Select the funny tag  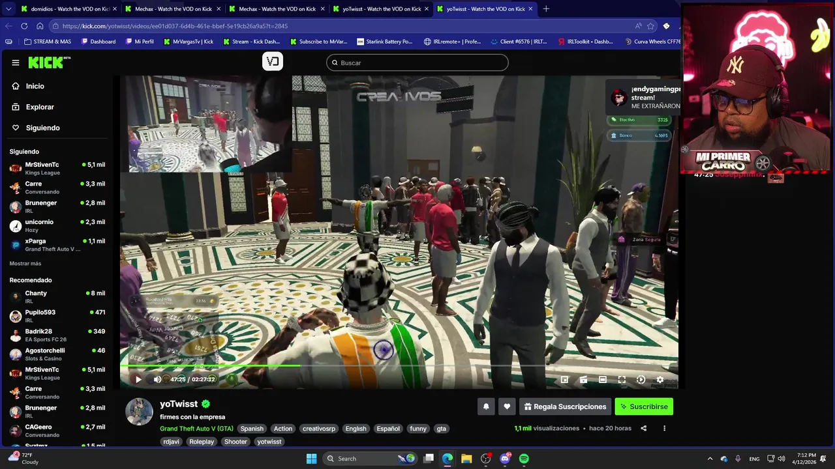pyautogui.click(x=418, y=429)
